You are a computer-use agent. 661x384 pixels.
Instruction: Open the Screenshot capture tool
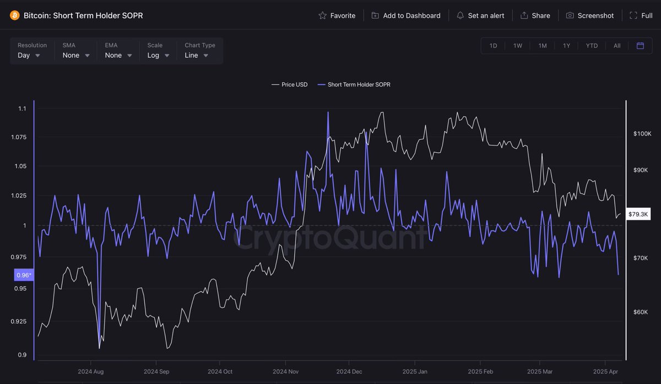(590, 15)
